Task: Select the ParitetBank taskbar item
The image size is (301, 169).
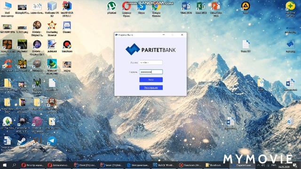Action: (x=242, y=165)
